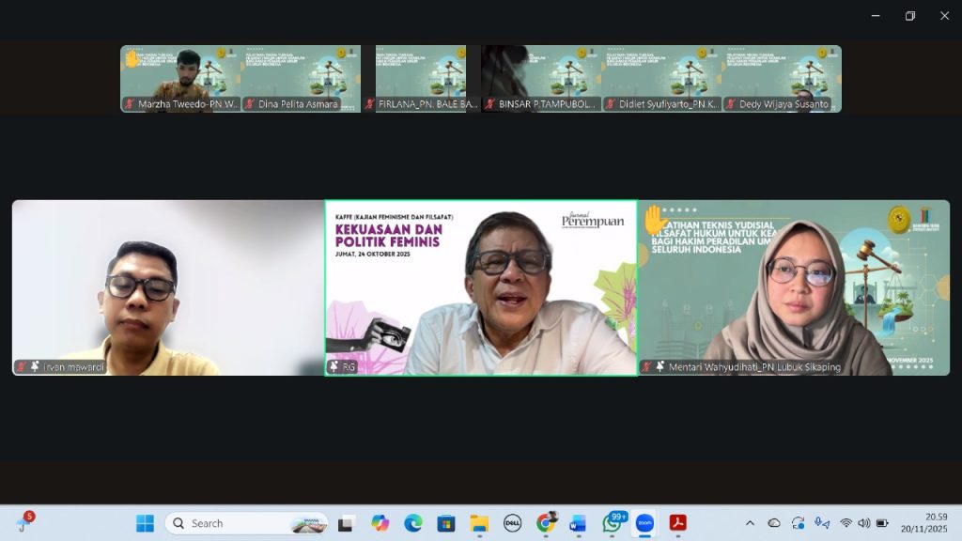Open Google Chrome from taskbar
The image size is (962, 541).
546,523
